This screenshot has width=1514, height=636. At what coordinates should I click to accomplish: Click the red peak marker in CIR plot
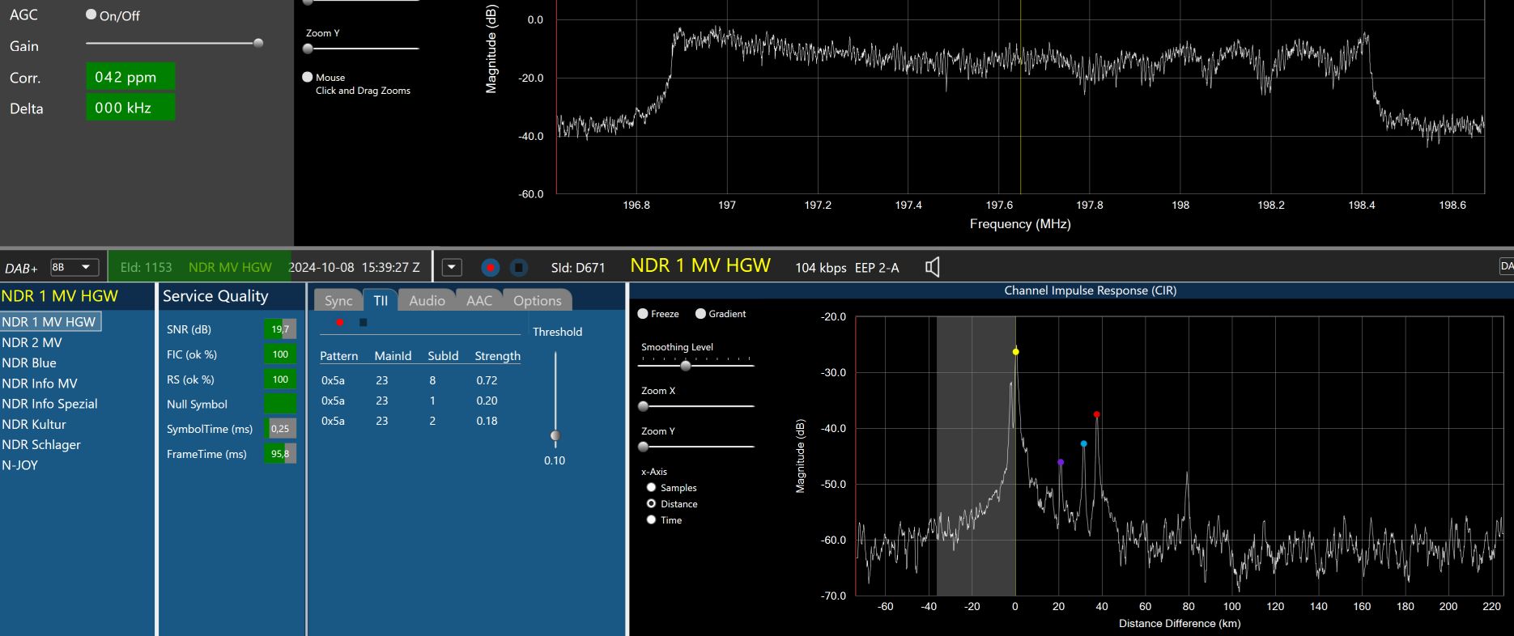tap(1096, 414)
